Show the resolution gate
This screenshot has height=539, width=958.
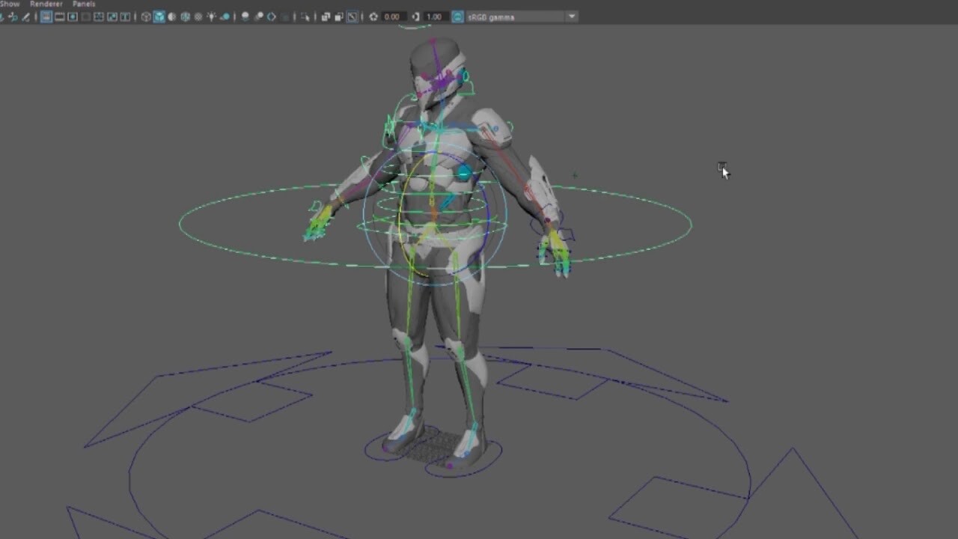click(73, 16)
